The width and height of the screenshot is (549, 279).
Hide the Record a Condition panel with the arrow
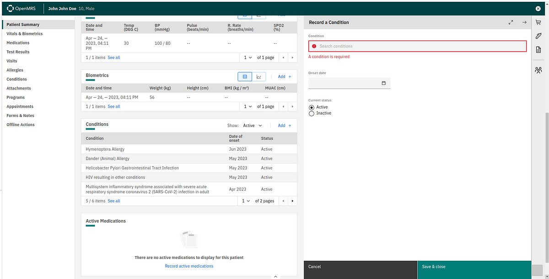point(524,22)
